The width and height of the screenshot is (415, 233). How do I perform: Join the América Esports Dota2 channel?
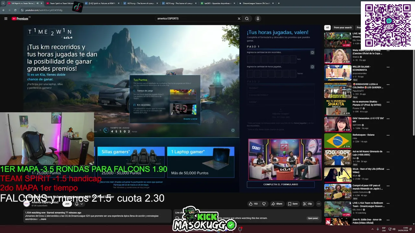[x=67, y=204]
